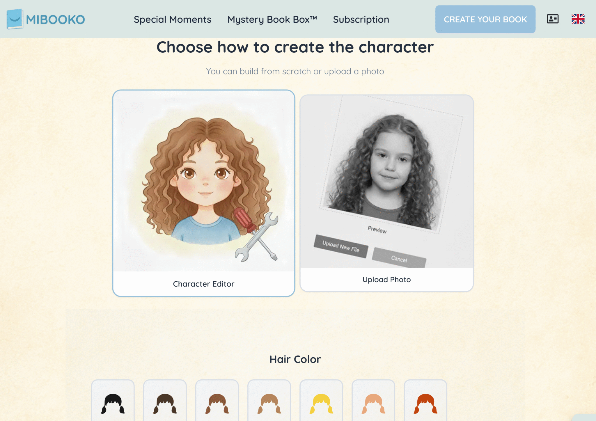Select the red orange hair icon
This screenshot has width=596, height=421.
tap(425, 403)
